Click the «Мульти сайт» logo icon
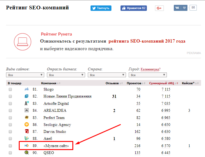205x157 pixels. [x=27, y=146]
